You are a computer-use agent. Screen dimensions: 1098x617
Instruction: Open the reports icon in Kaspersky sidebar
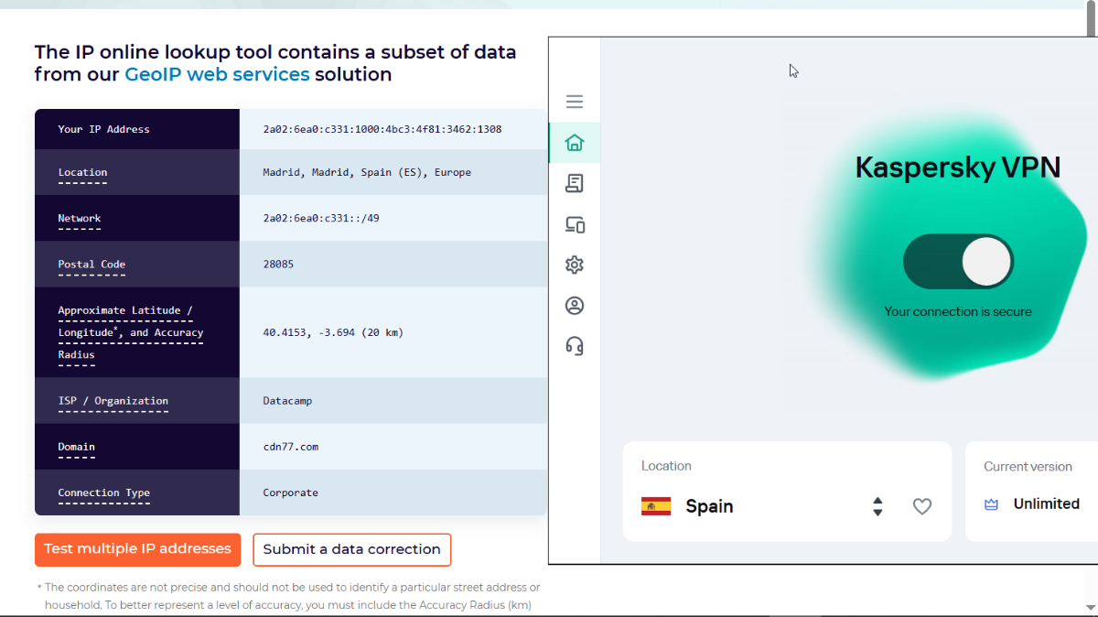point(575,183)
